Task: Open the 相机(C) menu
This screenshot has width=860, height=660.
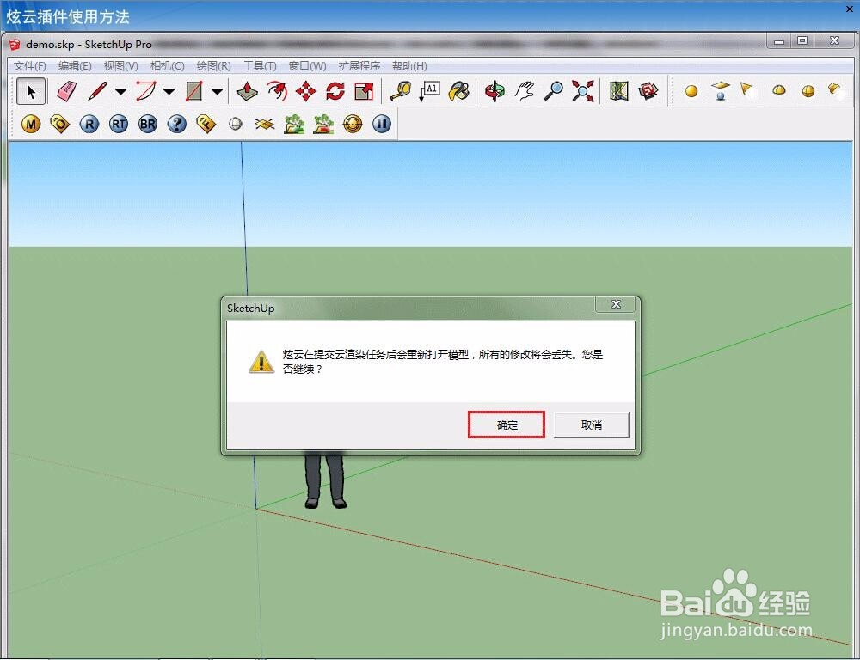Action: click(169, 65)
